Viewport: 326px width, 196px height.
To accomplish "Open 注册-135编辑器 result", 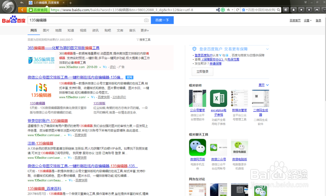I will 40,143.
